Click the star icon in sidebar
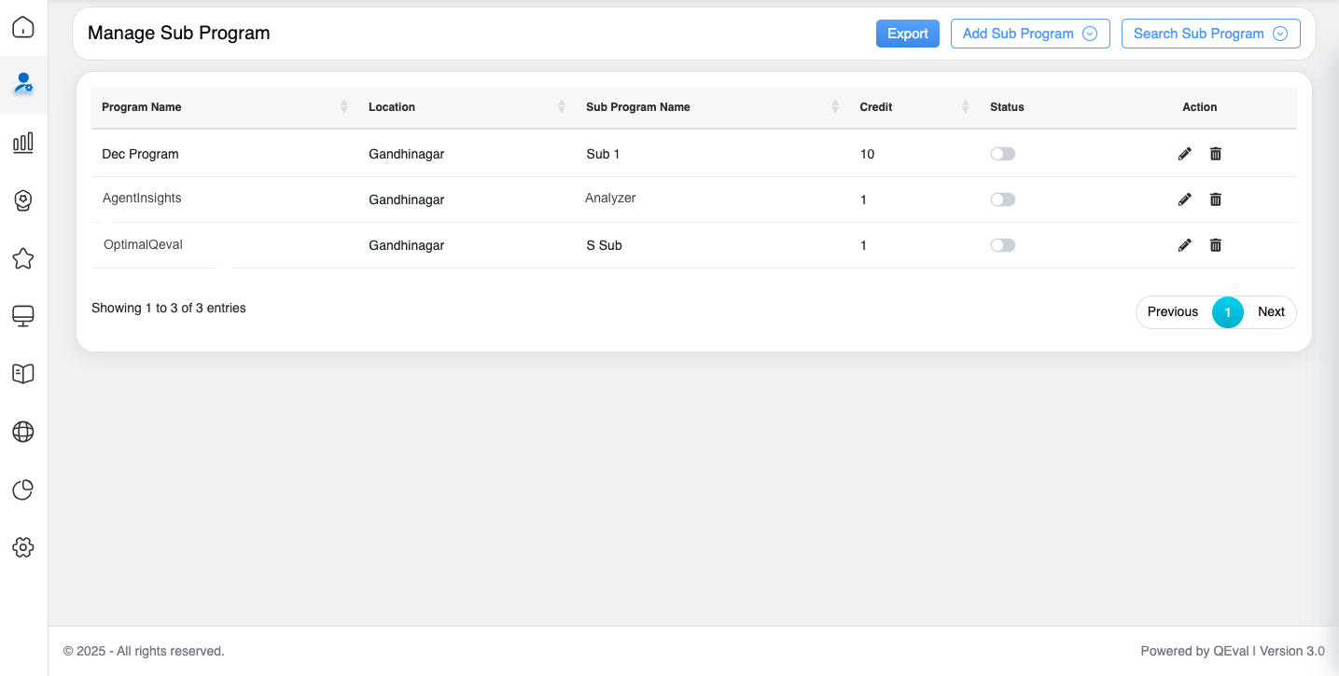 pyautogui.click(x=23, y=258)
